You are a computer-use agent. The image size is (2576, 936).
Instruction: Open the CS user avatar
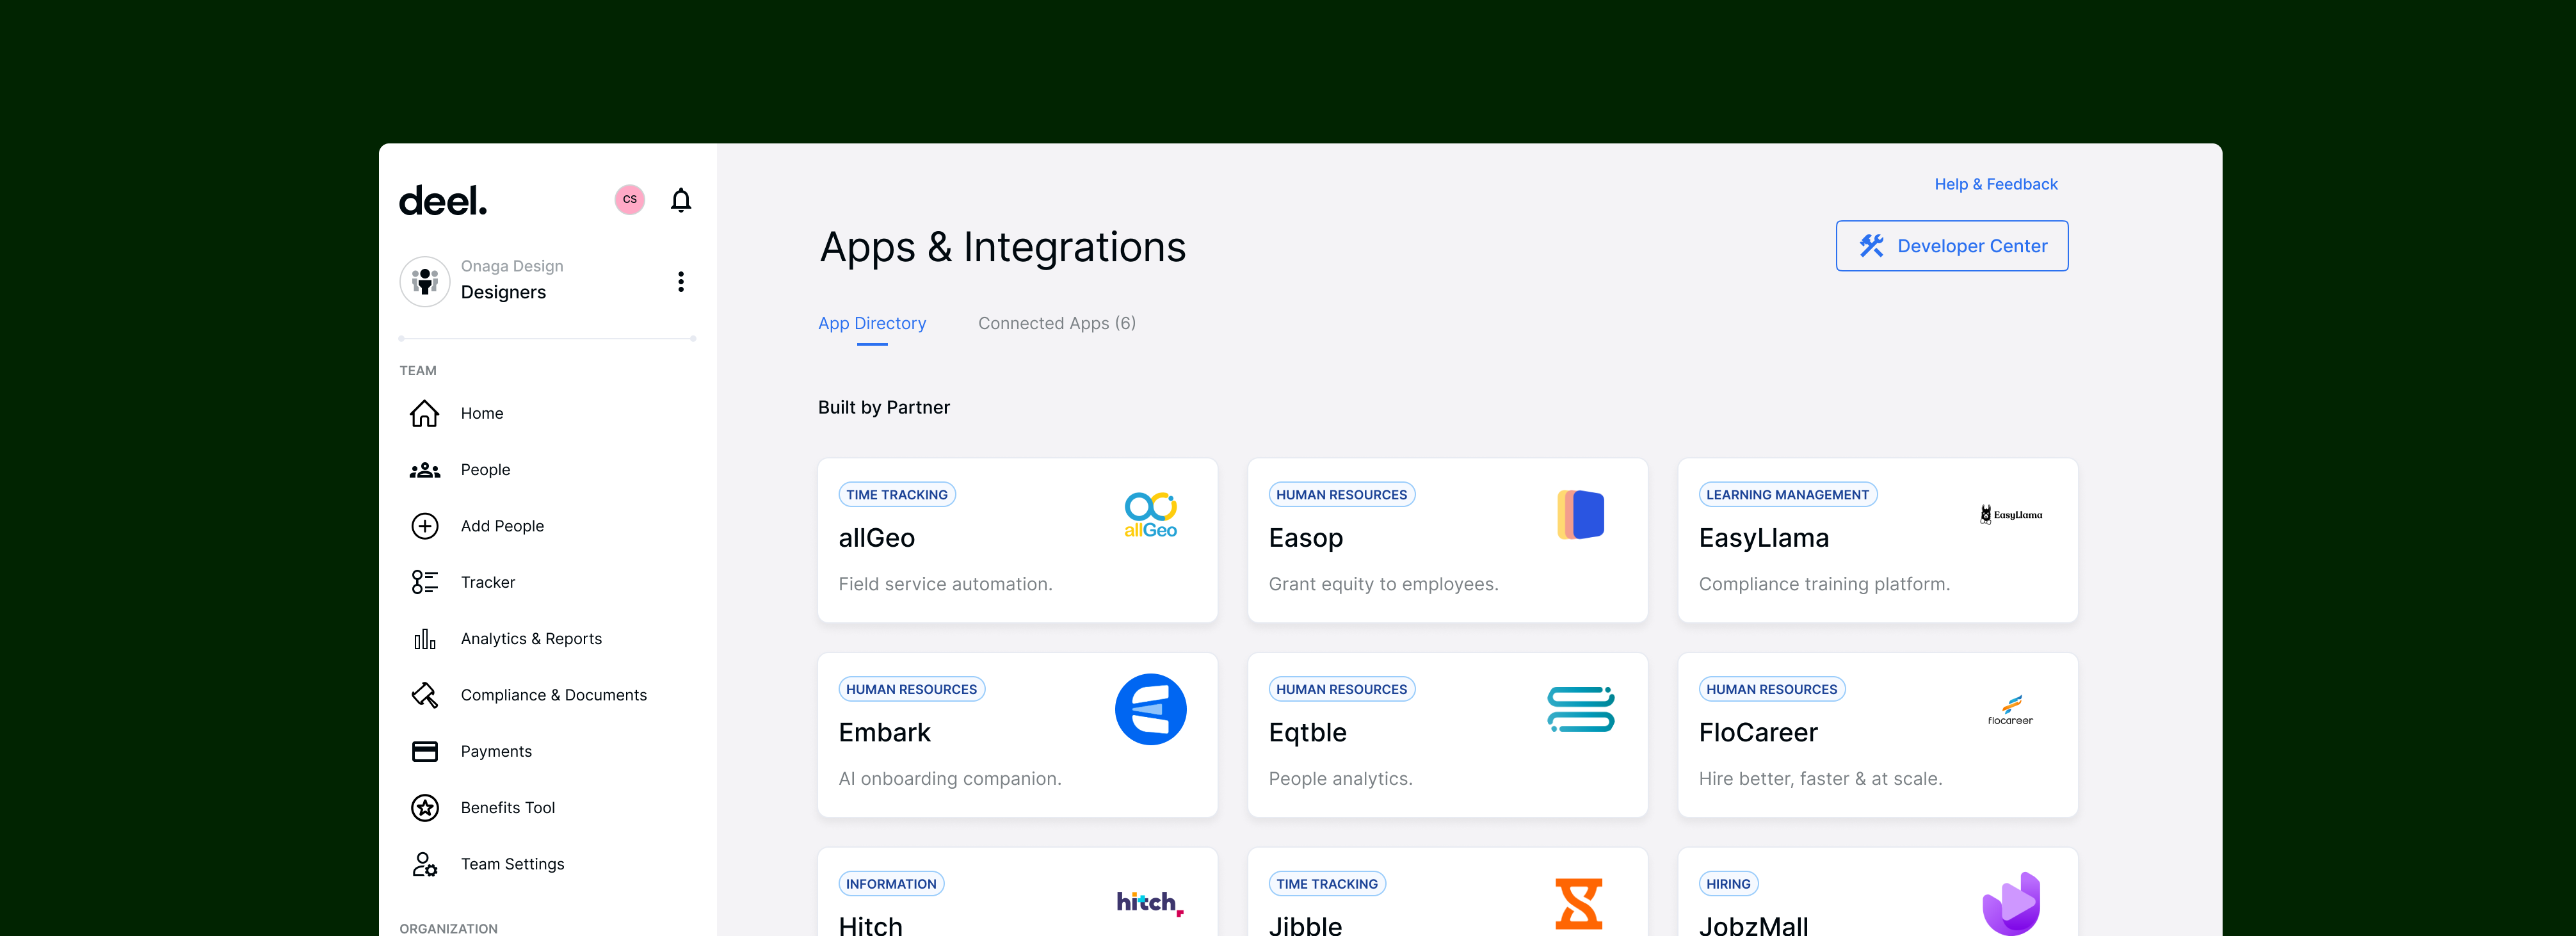click(x=630, y=200)
